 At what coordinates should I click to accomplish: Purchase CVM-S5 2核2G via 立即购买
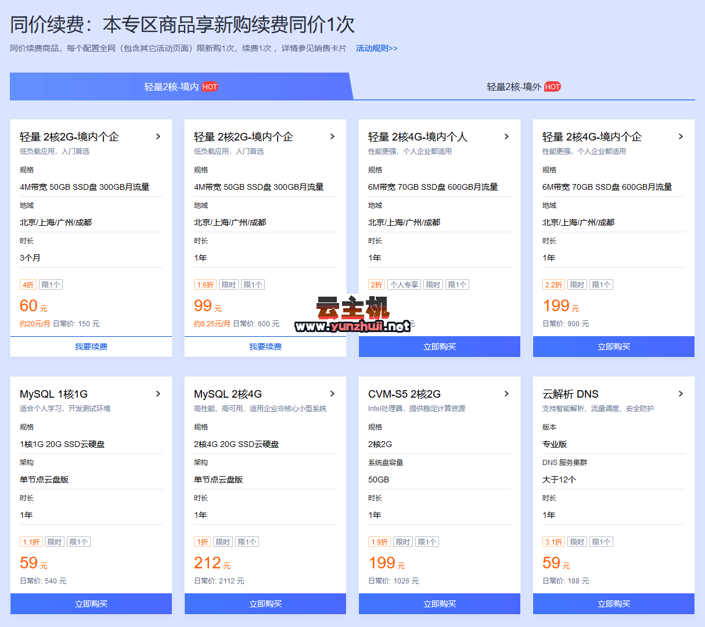coord(440,604)
